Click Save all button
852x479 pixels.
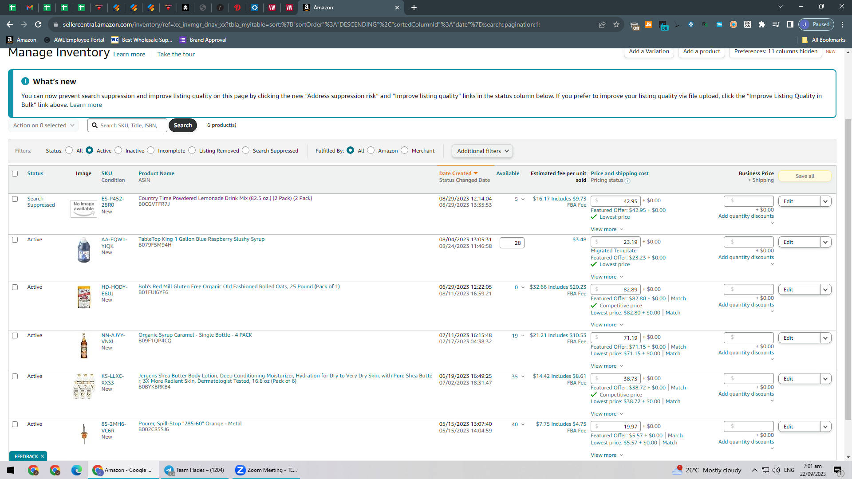(x=805, y=176)
